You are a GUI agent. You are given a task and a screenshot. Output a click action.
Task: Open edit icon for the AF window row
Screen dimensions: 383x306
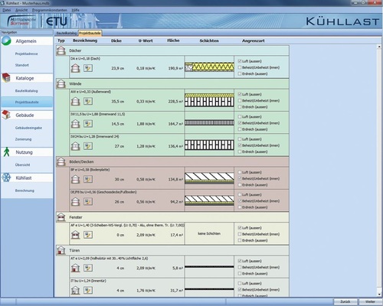pos(88,235)
